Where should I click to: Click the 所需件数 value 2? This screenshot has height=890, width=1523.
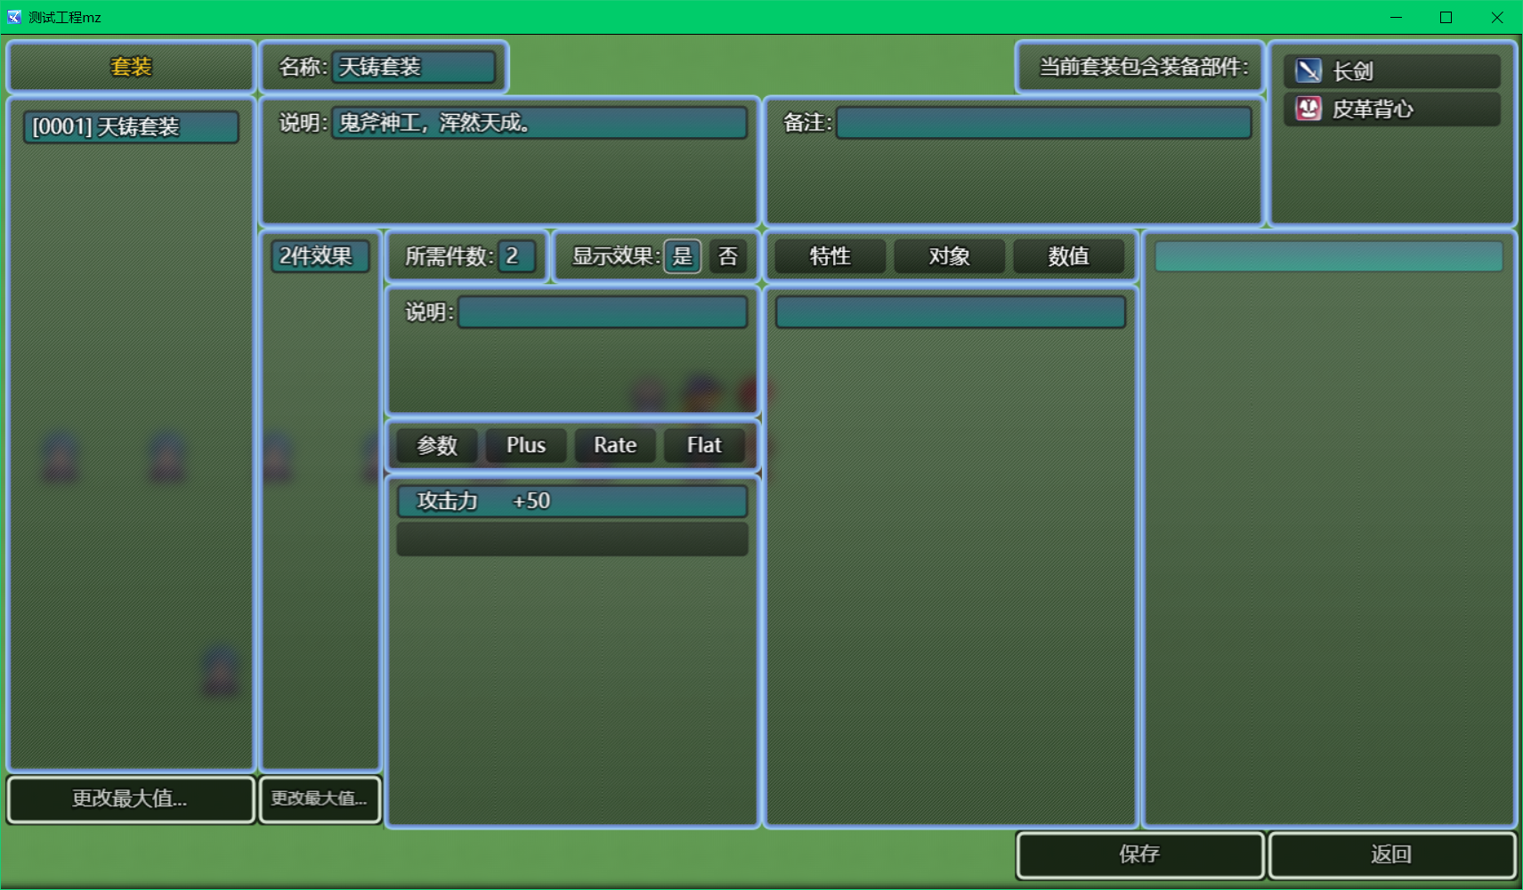click(517, 256)
